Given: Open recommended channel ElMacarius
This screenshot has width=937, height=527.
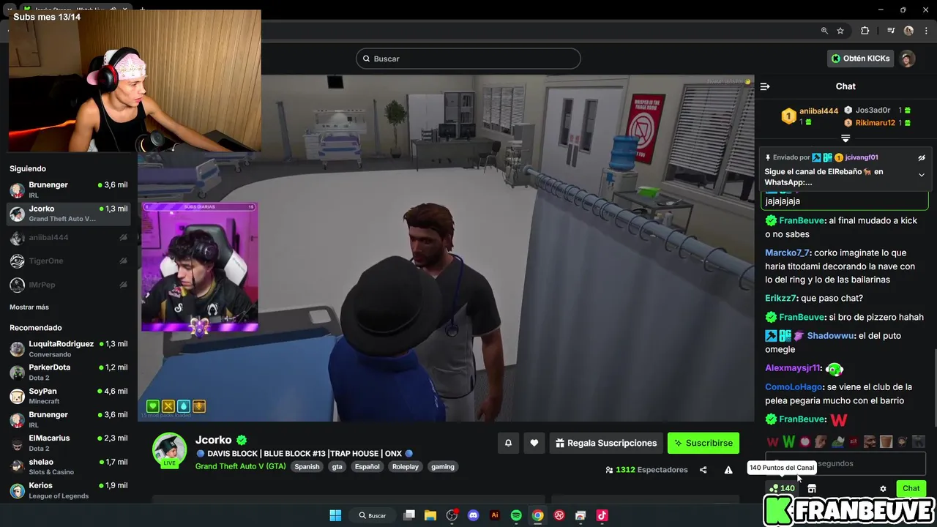Looking at the screenshot, I should click(x=69, y=443).
